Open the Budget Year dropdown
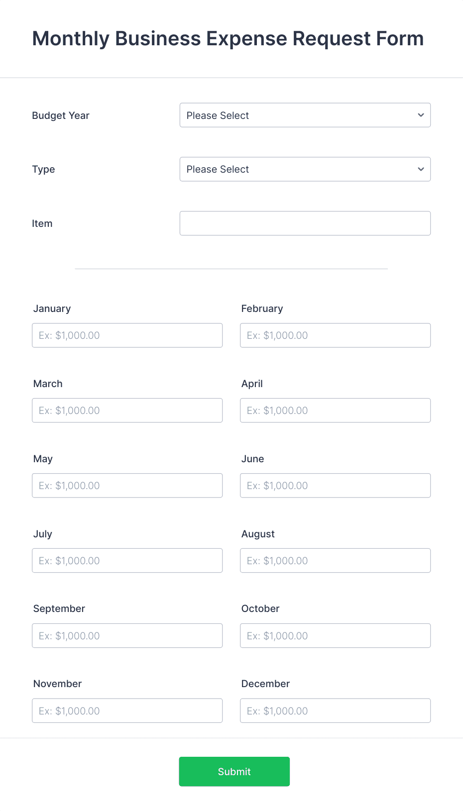 point(305,115)
